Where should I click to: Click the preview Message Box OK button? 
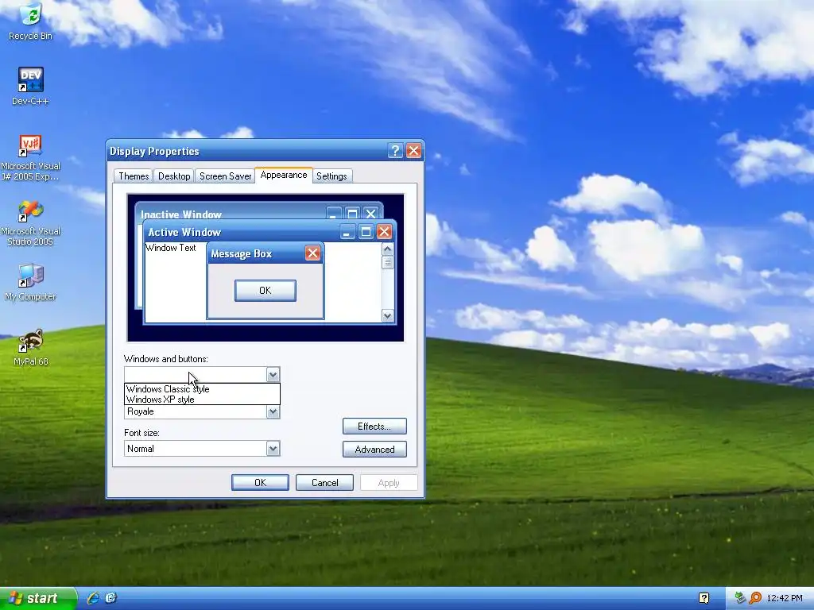(x=266, y=291)
